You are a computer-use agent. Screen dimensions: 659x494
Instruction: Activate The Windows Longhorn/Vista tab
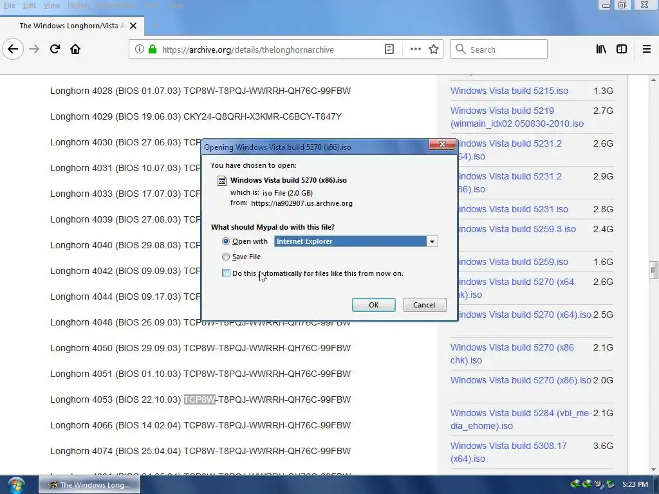click(x=72, y=26)
